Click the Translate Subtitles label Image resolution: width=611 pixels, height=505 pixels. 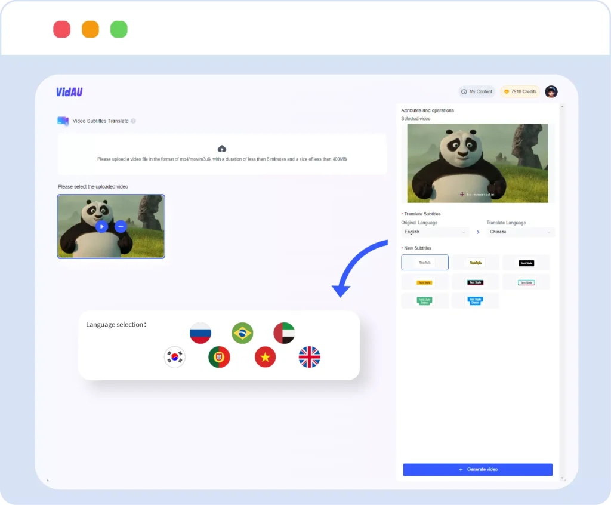coord(422,214)
